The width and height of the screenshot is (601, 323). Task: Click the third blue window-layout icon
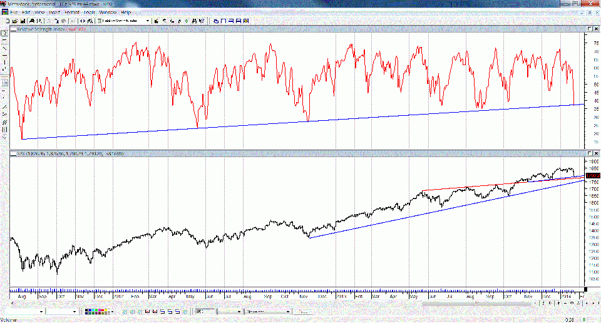pyautogui.click(x=231, y=21)
